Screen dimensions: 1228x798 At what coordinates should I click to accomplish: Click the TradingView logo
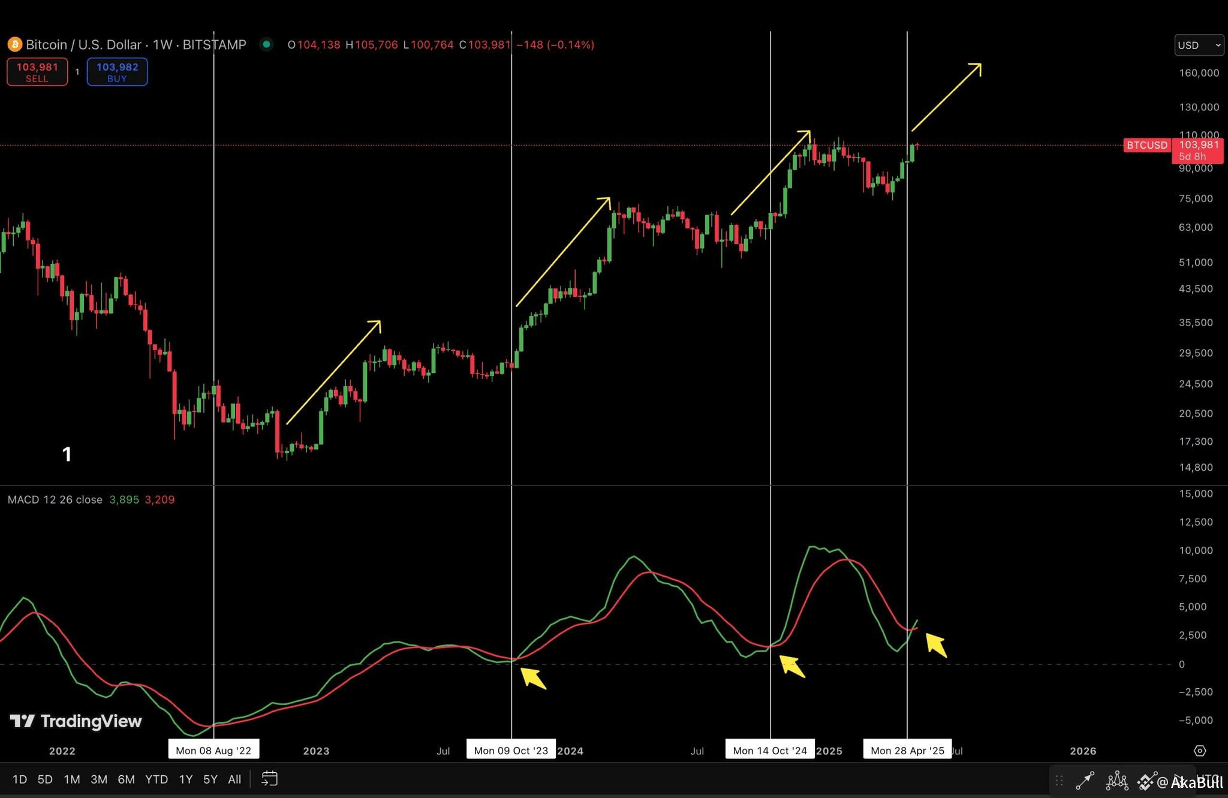(75, 721)
